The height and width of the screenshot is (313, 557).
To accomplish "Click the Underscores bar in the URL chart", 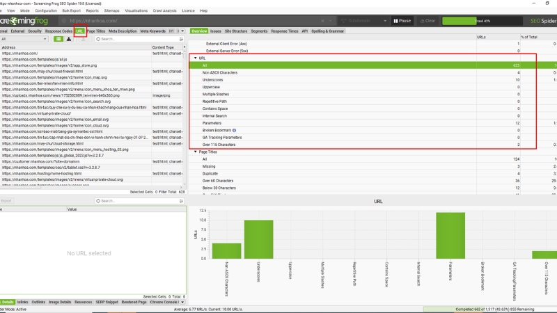I will click(258, 239).
